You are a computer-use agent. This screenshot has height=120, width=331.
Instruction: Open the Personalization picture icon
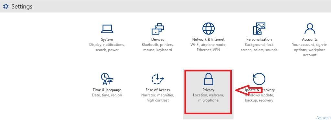tap(259, 29)
